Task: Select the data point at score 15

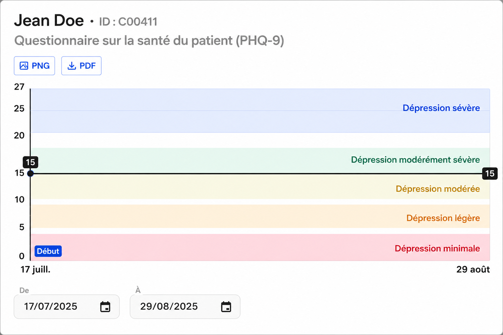Action: point(30,173)
